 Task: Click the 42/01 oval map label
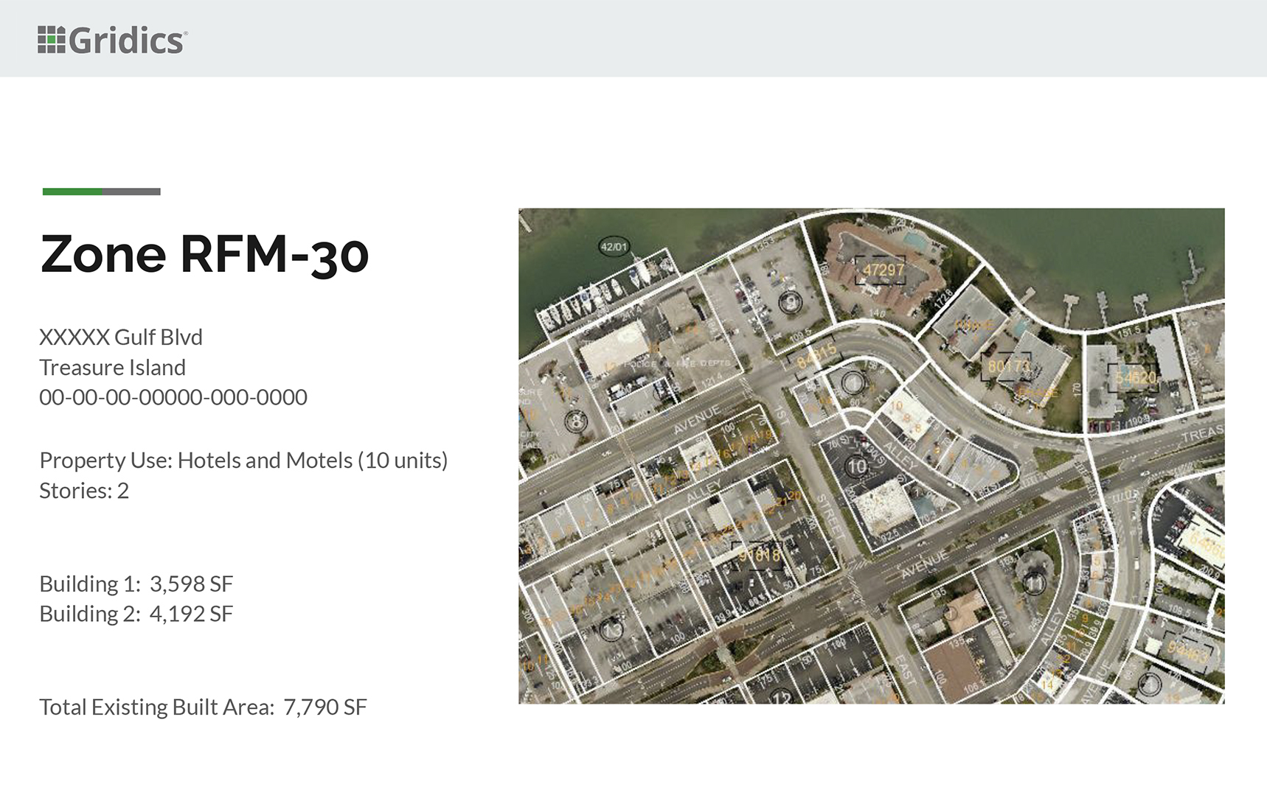(x=614, y=247)
